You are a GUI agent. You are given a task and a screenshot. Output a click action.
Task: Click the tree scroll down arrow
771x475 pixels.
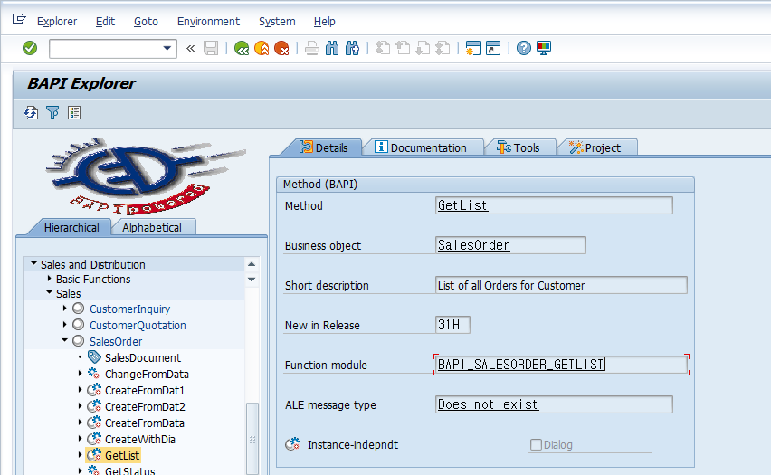(x=252, y=280)
